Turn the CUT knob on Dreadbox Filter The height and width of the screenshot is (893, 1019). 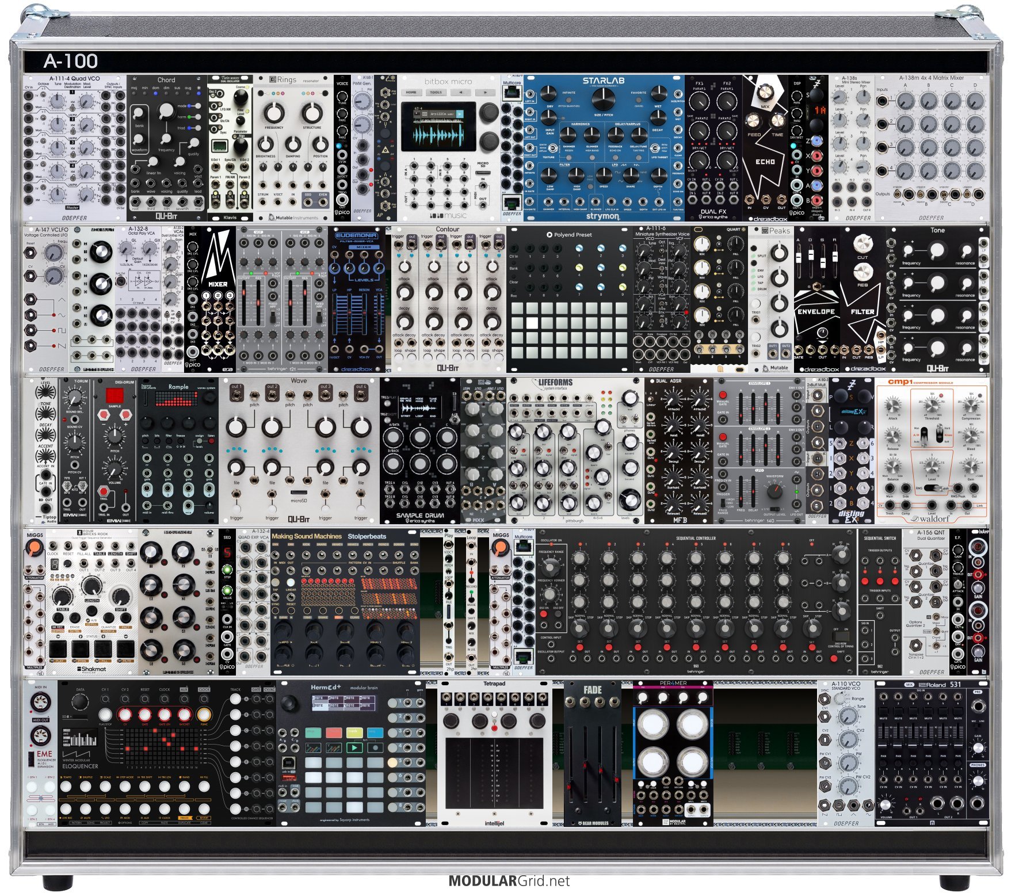coord(862,243)
